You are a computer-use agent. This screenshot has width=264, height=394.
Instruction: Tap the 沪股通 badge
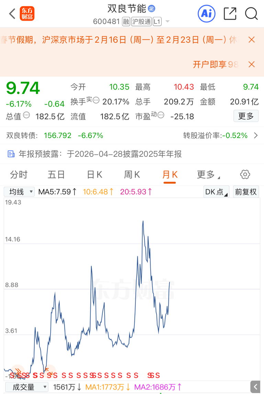click(x=141, y=22)
